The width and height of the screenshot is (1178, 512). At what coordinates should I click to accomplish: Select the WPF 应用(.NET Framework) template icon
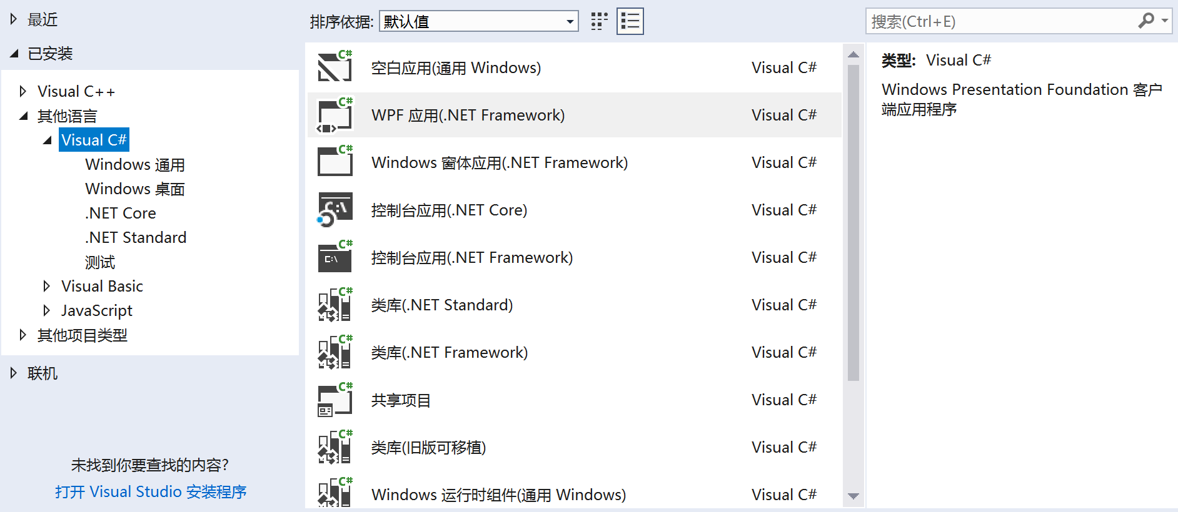click(335, 115)
